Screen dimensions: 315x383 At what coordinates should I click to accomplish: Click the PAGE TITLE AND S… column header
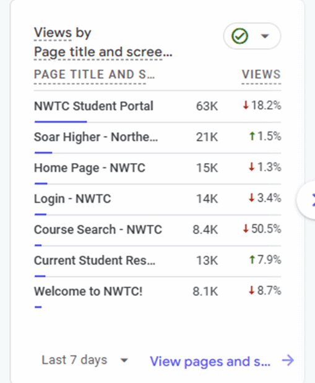(x=94, y=74)
